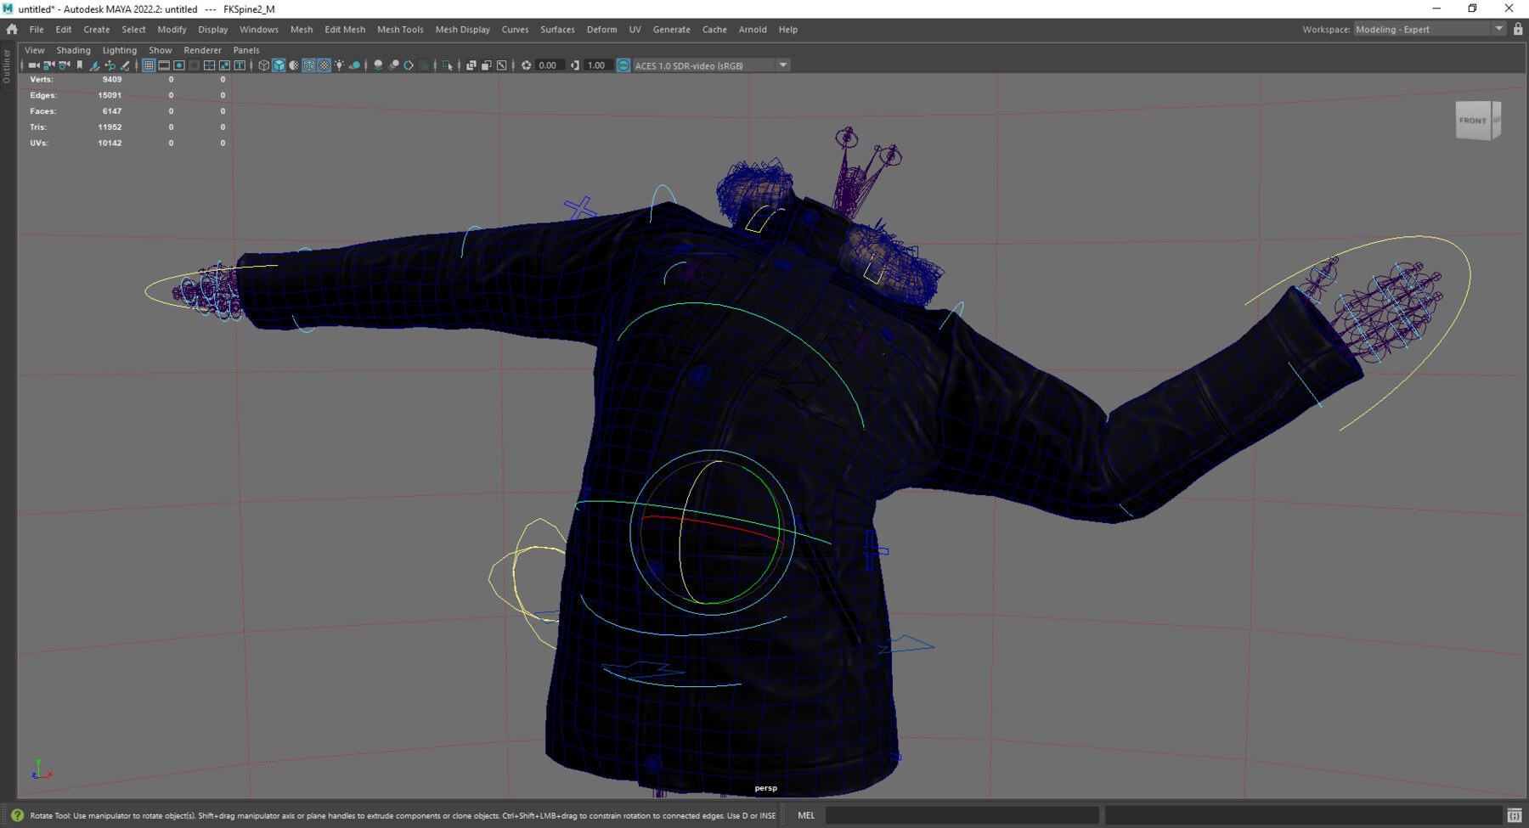The width and height of the screenshot is (1529, 828).
Task: Enable the textured display icon
Action: 324,65
